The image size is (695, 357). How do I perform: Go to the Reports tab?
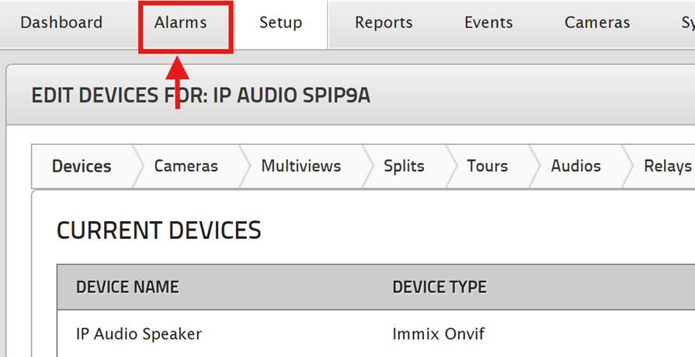point(384,23)
